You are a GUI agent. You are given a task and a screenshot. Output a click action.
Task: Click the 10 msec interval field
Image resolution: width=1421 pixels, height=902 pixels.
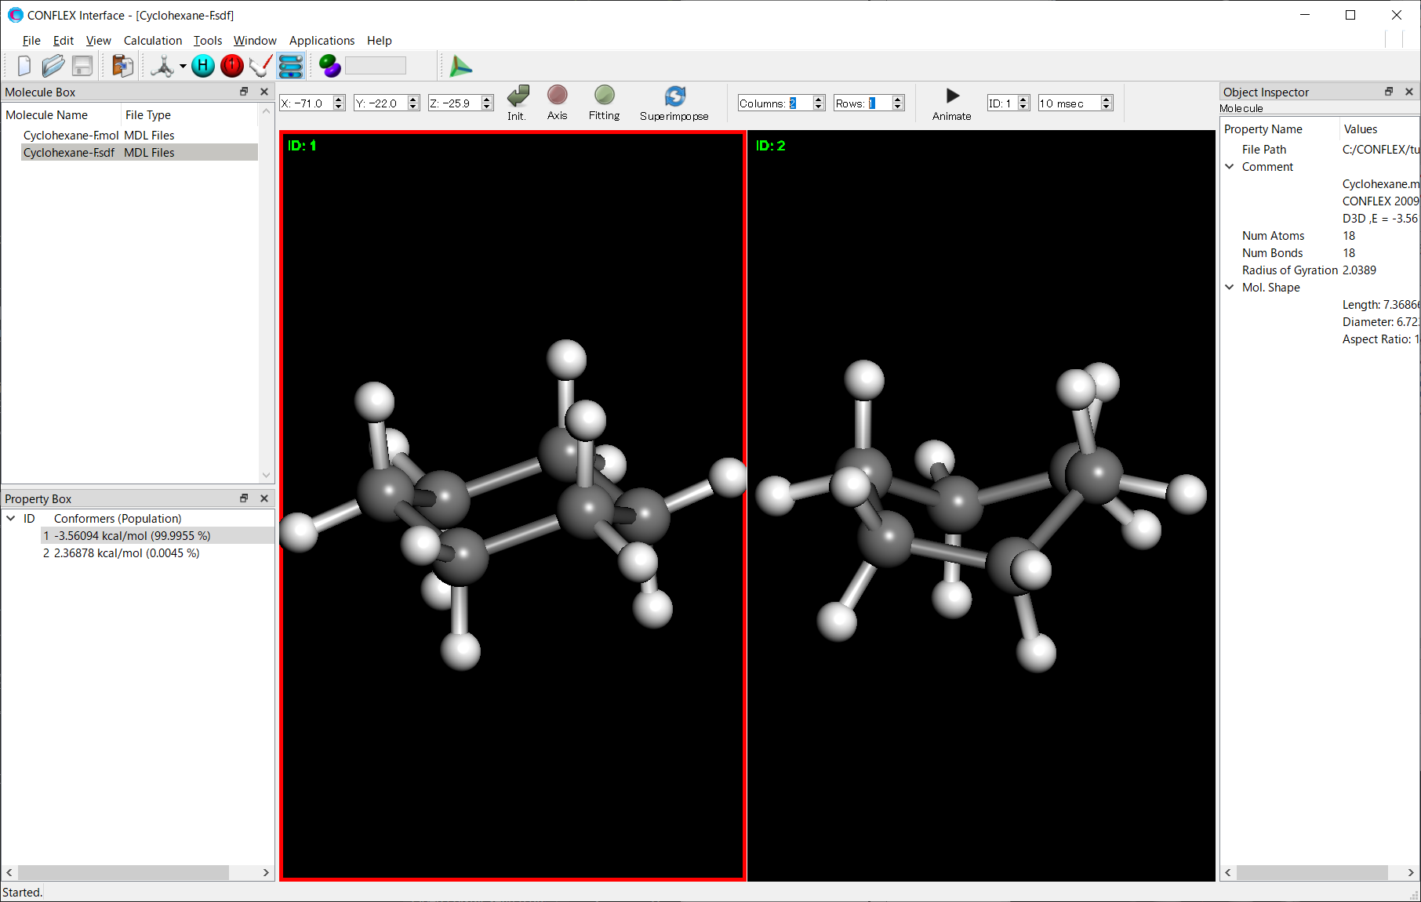1069,103
